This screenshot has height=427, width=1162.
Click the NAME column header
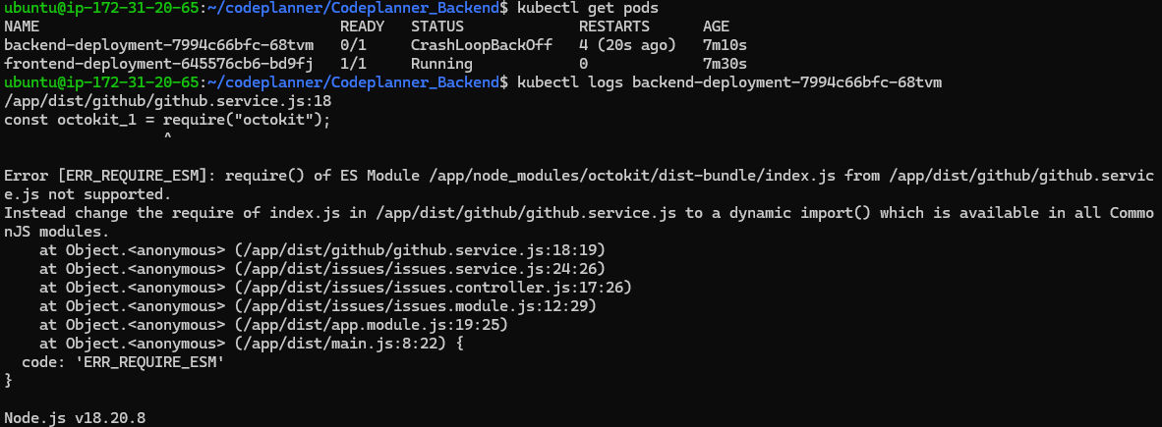point(22,27)
